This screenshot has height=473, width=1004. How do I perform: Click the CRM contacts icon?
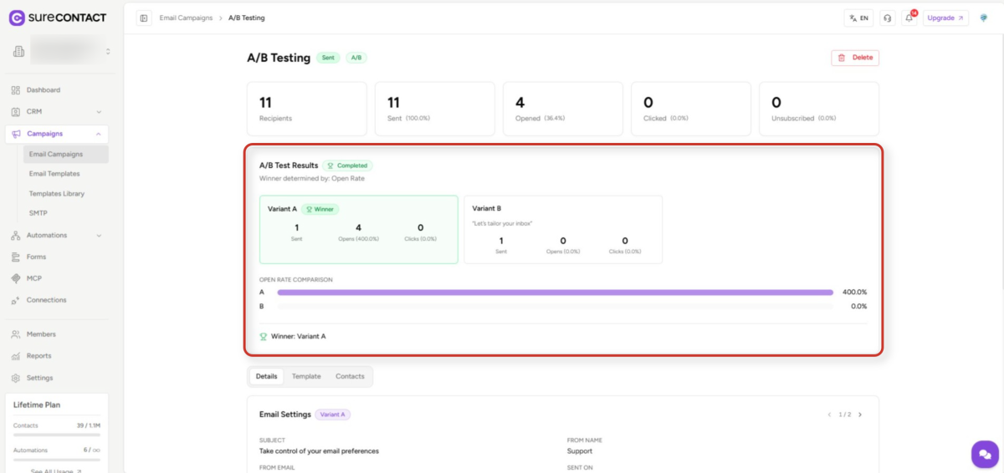pos(16,112)
